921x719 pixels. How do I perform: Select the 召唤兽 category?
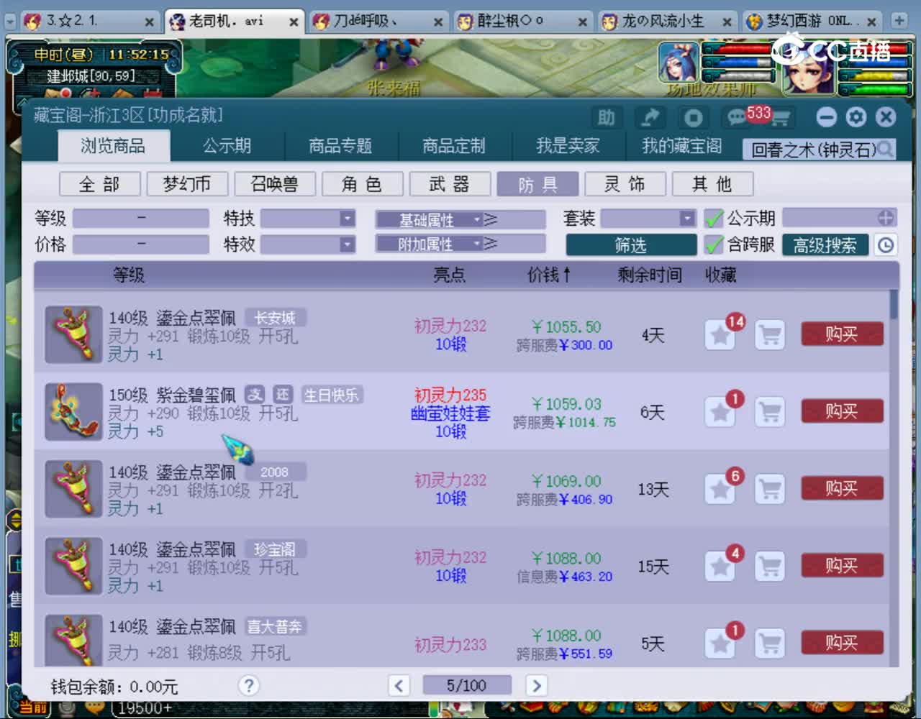pyautogui.click(x=275, y=184)
